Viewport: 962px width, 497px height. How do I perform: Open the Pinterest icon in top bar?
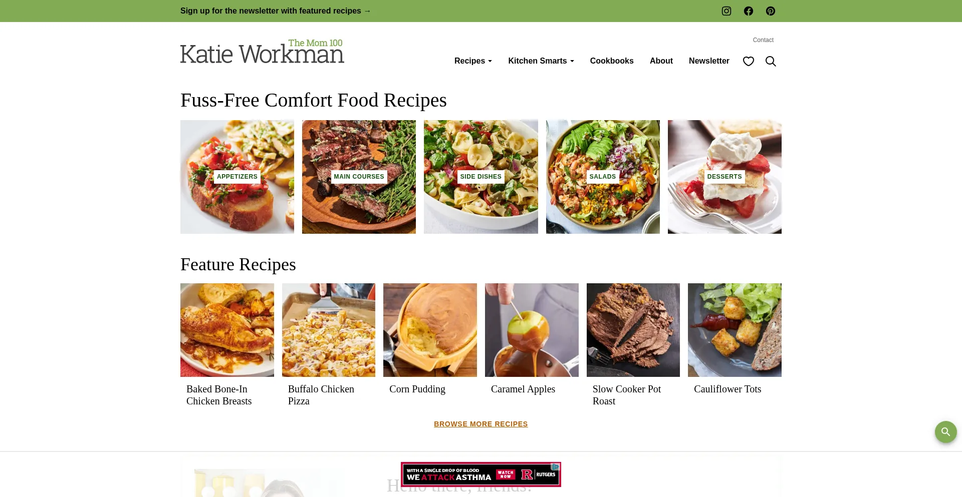tap(771, 11)
